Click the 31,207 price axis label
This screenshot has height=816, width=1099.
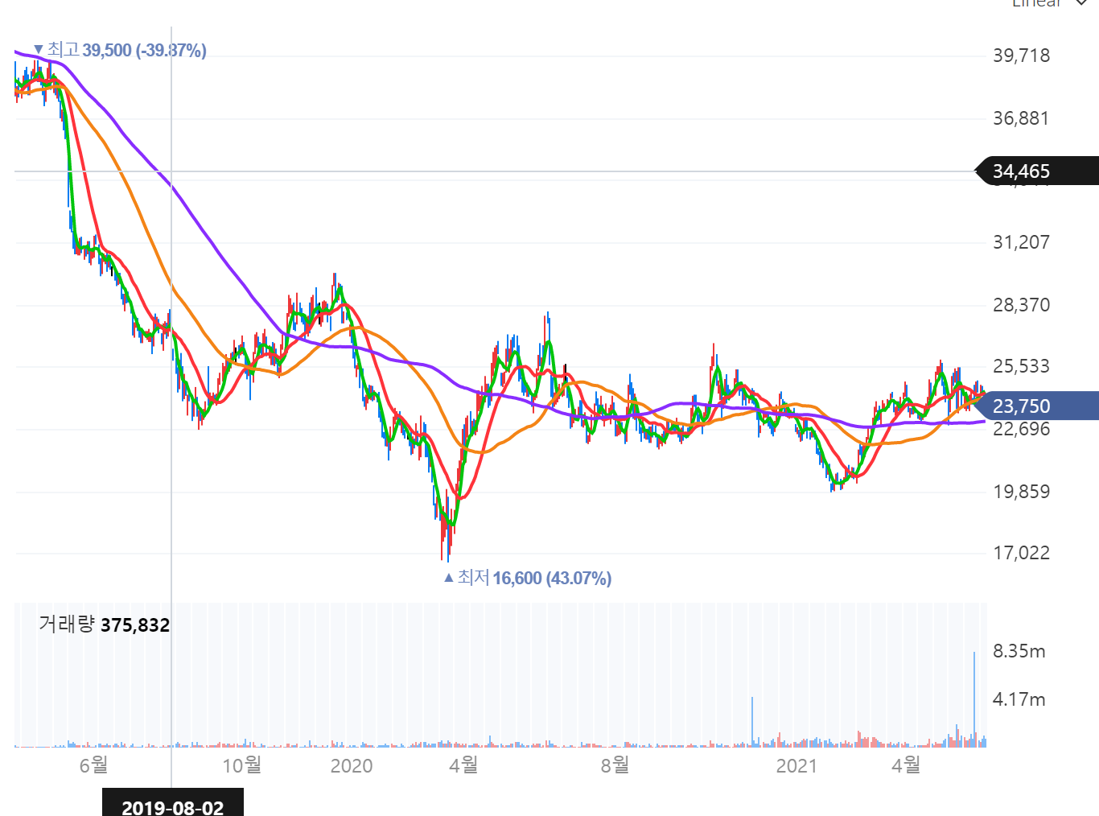pyautogui.click(x=1021, y=242)
